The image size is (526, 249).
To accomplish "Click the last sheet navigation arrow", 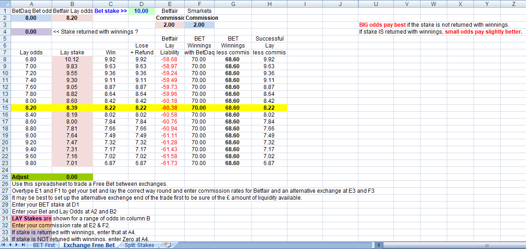I will [24, 245].
